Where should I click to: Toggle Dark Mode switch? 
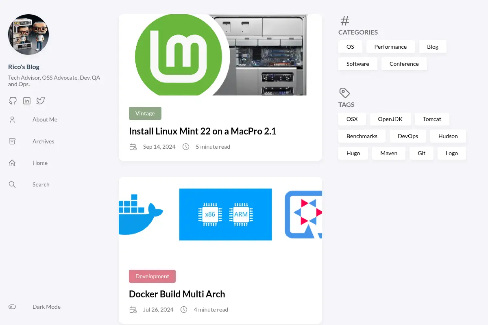coord(12,307)
